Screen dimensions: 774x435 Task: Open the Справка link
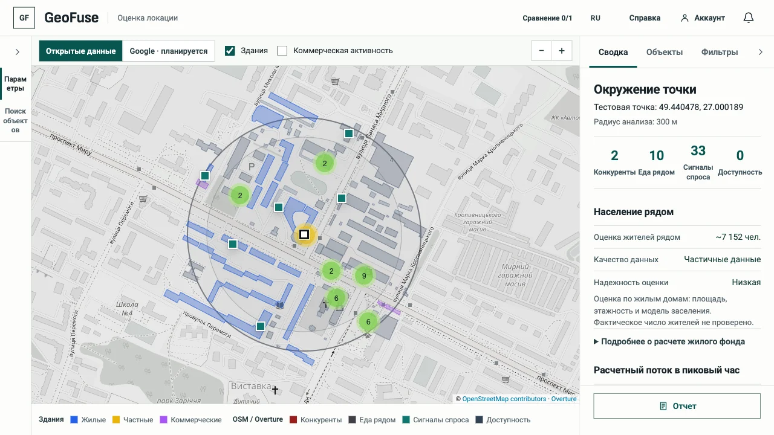[x=645, y=18]
